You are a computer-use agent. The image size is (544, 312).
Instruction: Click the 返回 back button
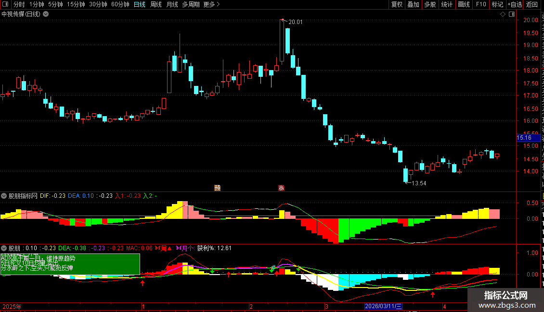(531, 4)
